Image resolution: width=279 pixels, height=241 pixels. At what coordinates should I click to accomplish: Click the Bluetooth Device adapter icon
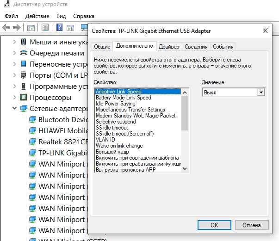pyautogui.click(x=32, y=119)
